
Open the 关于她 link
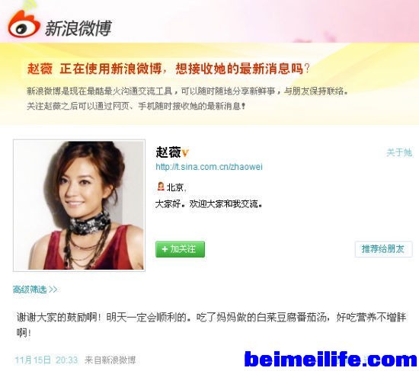(399, 152)
